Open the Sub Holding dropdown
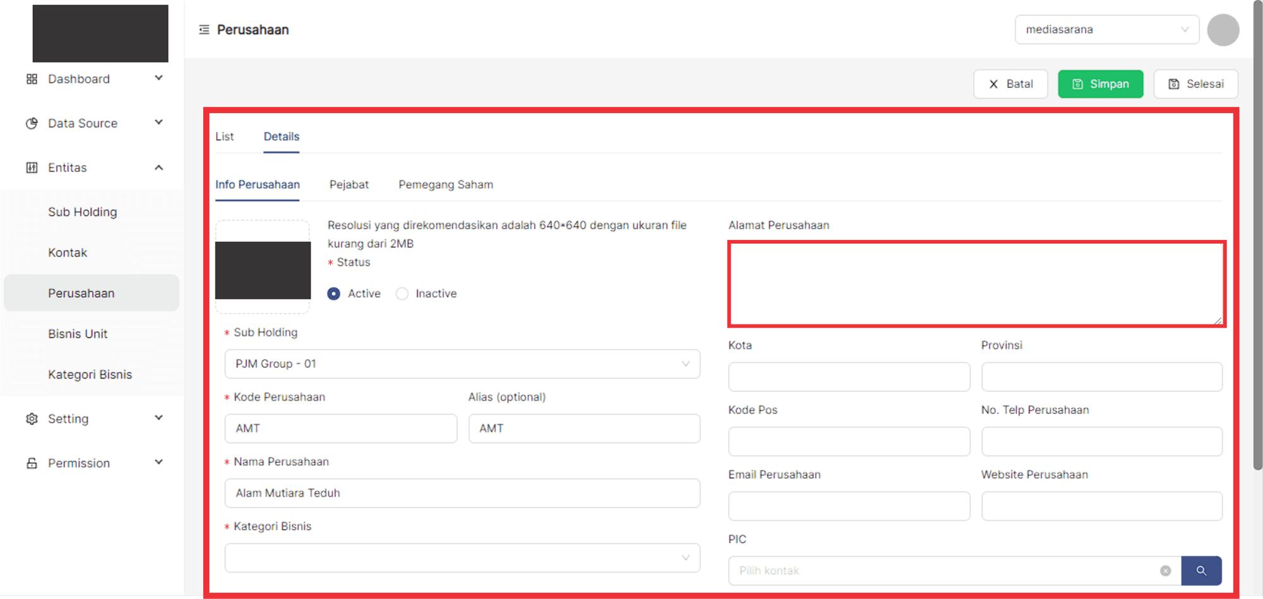1263x599 pixels. click(462, 364)
